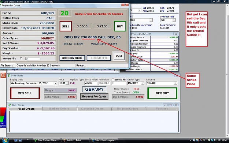
Task: Click the Trade Status OPEN text
Action: (136, 93)
